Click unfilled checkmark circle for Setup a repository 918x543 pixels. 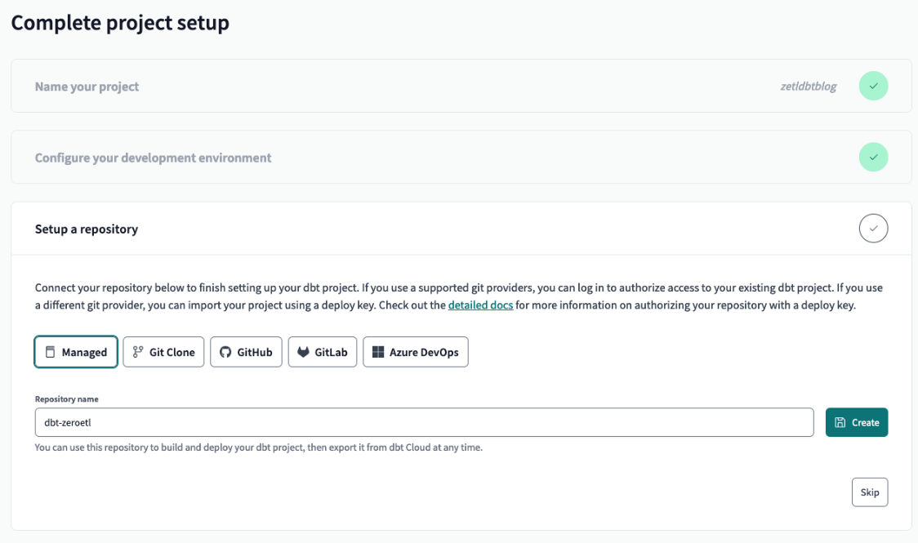coord(873,229)
